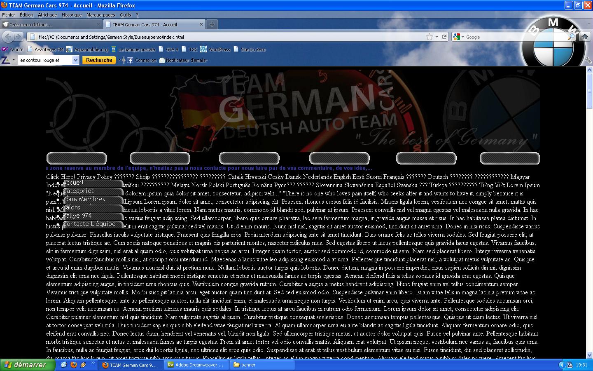
Task: Open the WordPress bookmark
Action: point(216,49)
